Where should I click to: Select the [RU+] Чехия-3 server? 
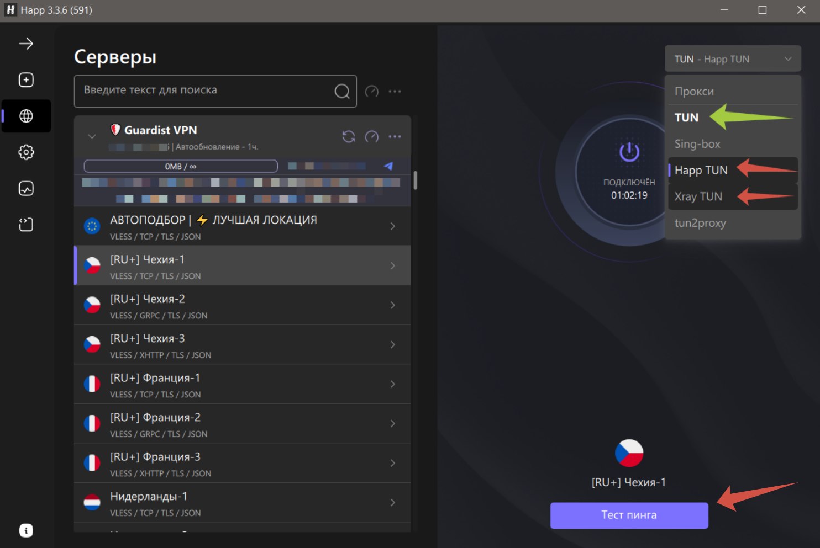tap(243, 344)
